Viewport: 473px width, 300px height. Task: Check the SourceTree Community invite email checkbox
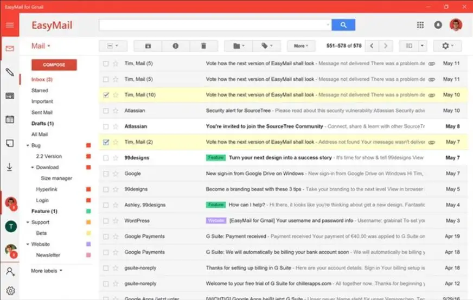[x=106, y=126]
